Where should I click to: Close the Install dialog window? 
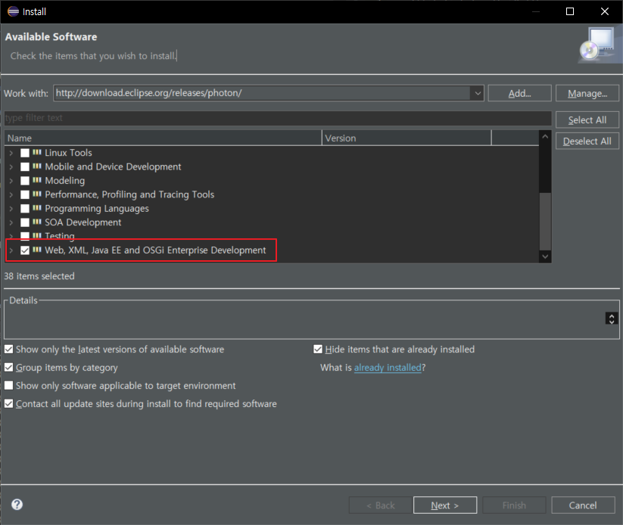pos(604,11)
